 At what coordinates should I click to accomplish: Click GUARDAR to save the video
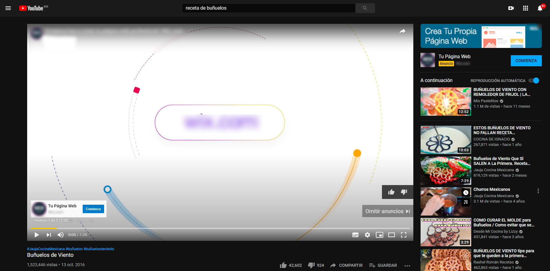(383, 265)
